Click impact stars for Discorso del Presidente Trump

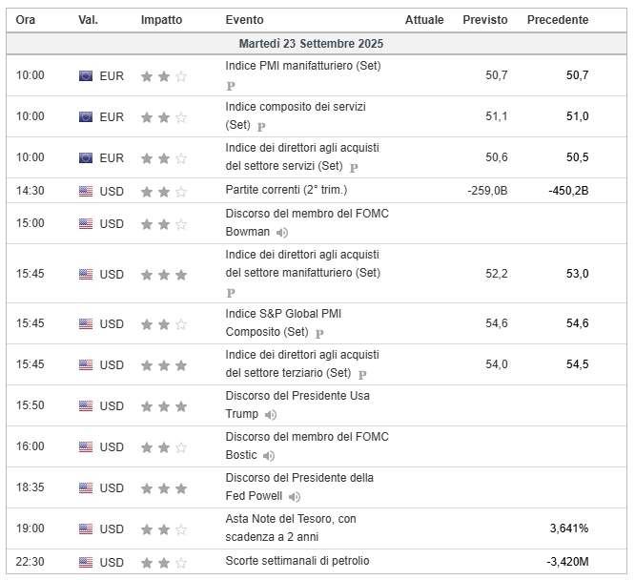click(x=164, y=405)
